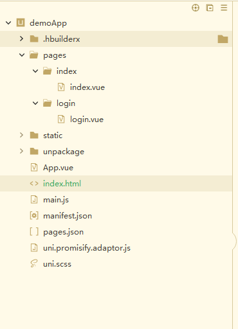Click the locate current file target icon
Screen dimensions: 238x329
coord(196,8)
